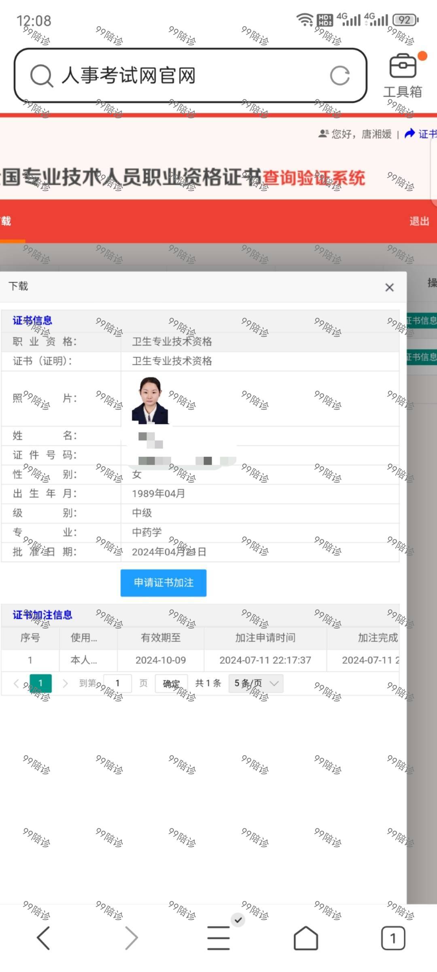The height and width of the screenshot is (972, 437).
Task: Click the certificate holder photo
Action: 150,400
